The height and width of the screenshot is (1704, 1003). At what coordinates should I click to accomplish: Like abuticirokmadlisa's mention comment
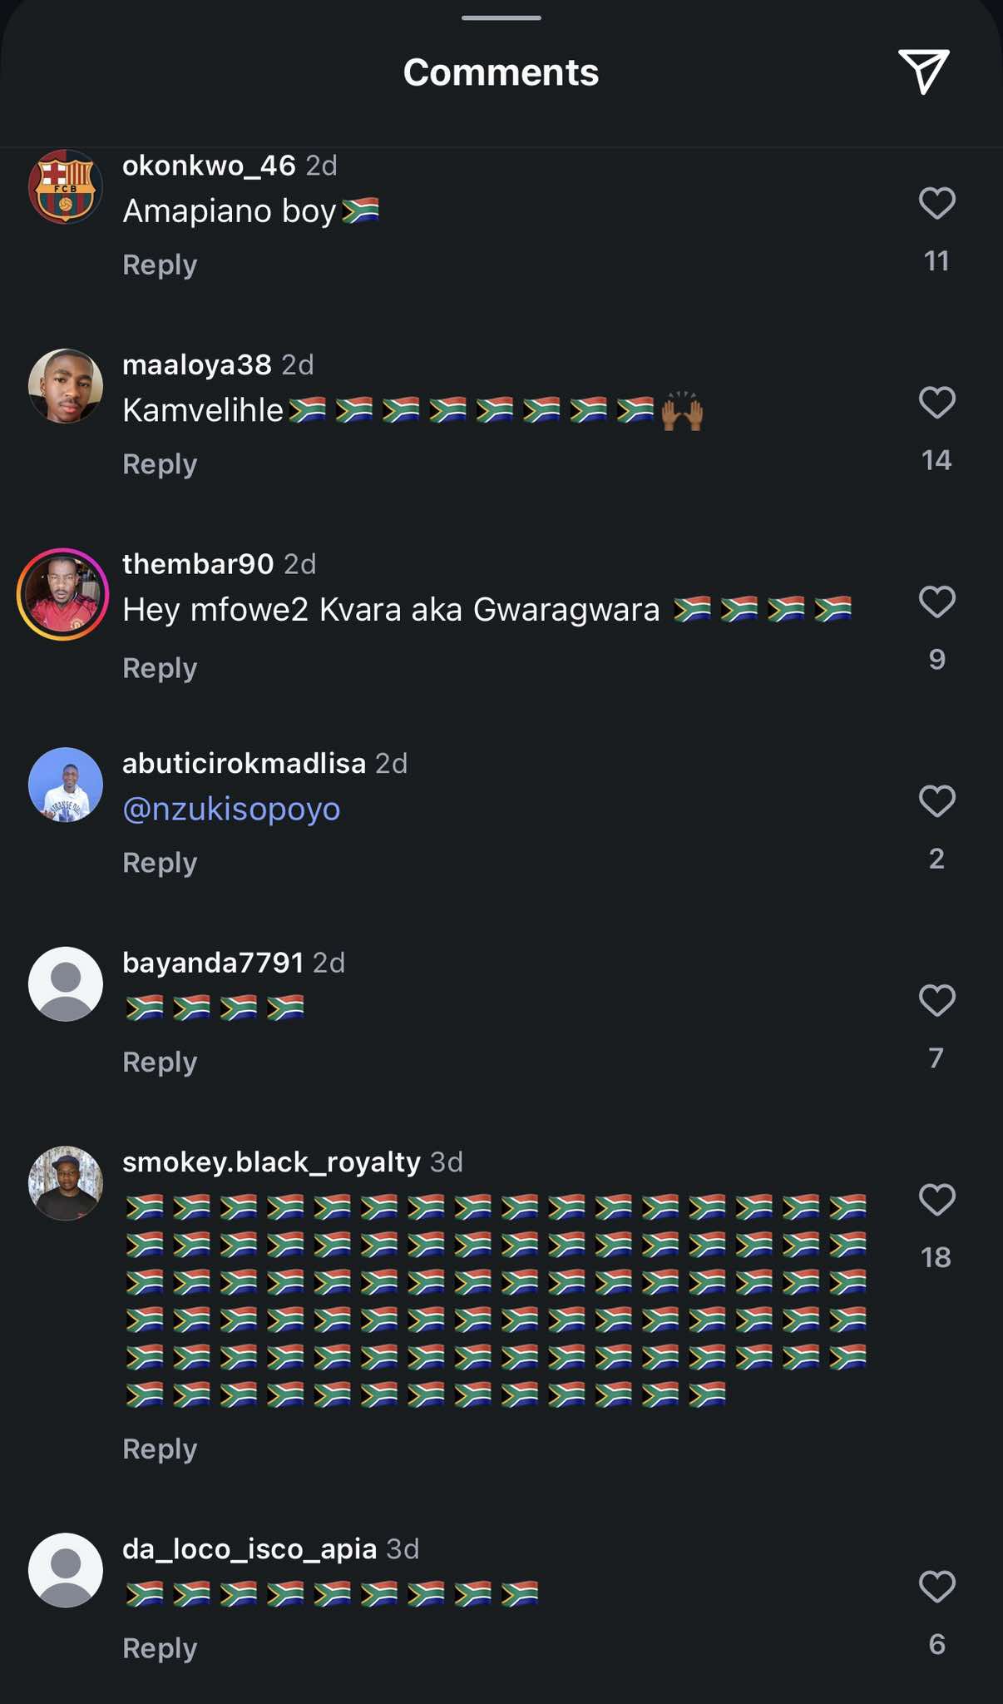click(x=936, y=801)
